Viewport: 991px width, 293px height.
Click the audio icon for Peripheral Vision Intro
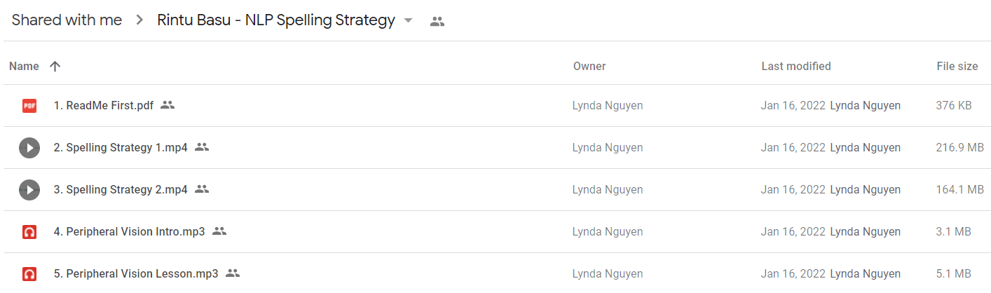click(x=29, y=232)
